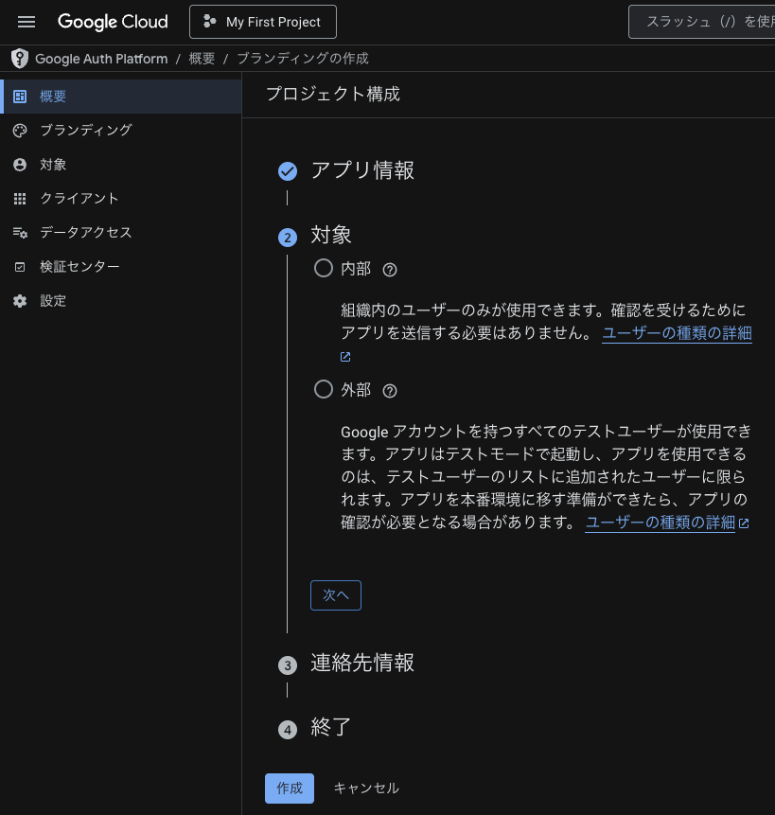
Task: Click the アプリ情報 completed checkmark icon
Action: [288, 171]
